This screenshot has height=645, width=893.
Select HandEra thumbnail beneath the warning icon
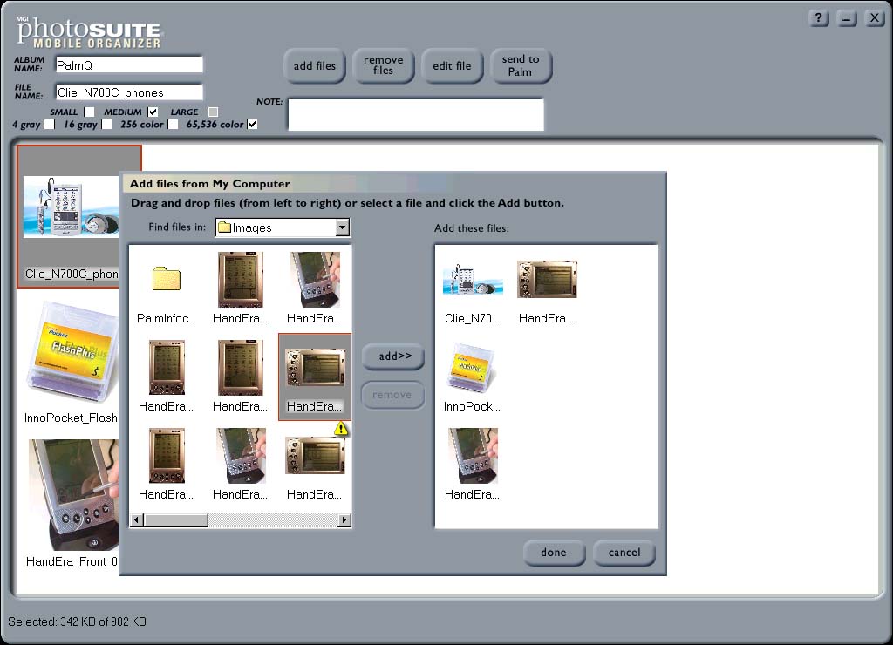click(x=315, y=456)
